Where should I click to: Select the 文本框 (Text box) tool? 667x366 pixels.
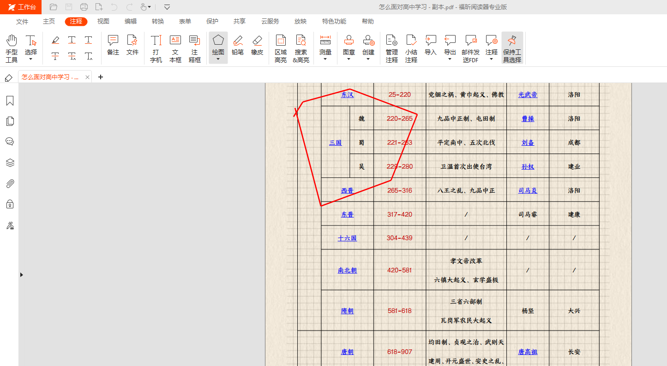click(x=175, y=48)
